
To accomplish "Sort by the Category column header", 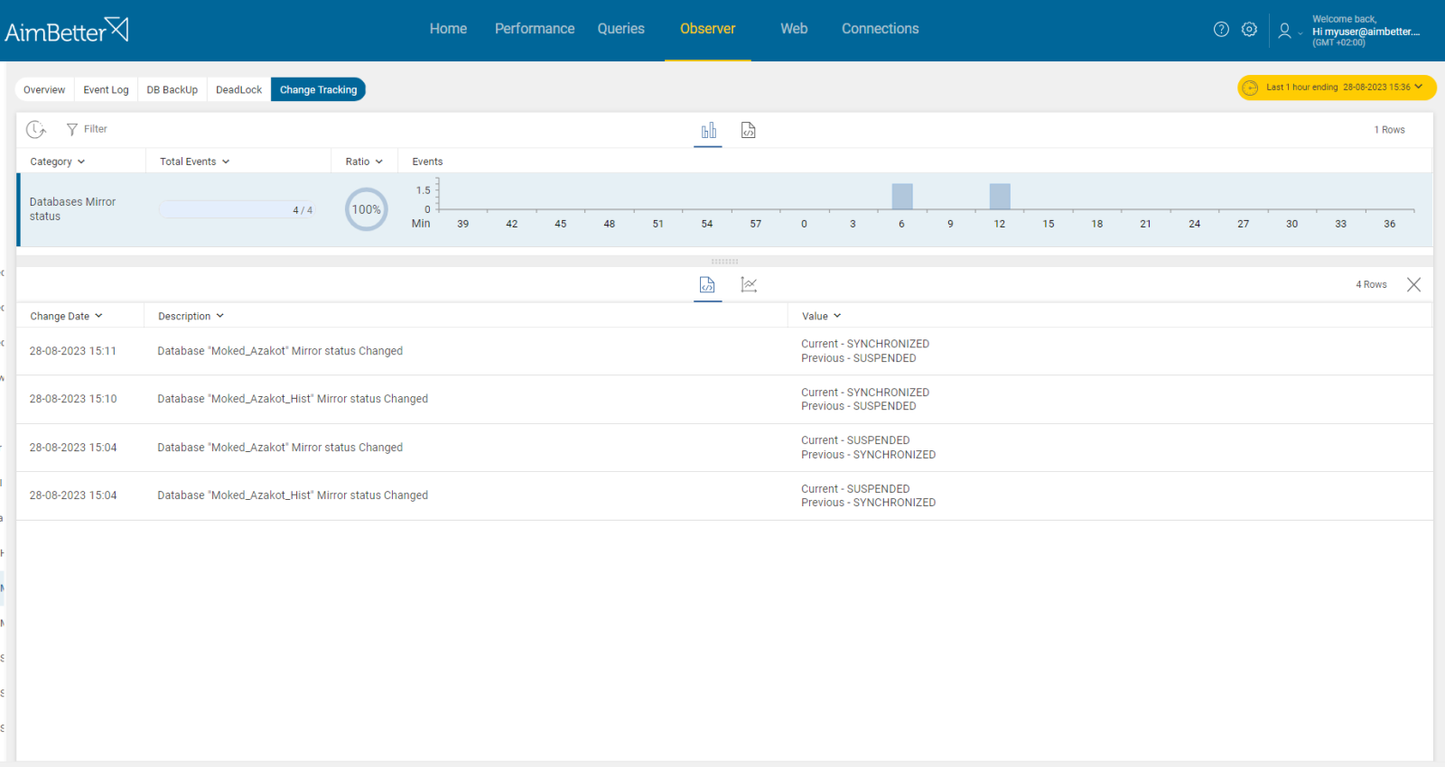I will pyautogui.click(x=58, y=162).
